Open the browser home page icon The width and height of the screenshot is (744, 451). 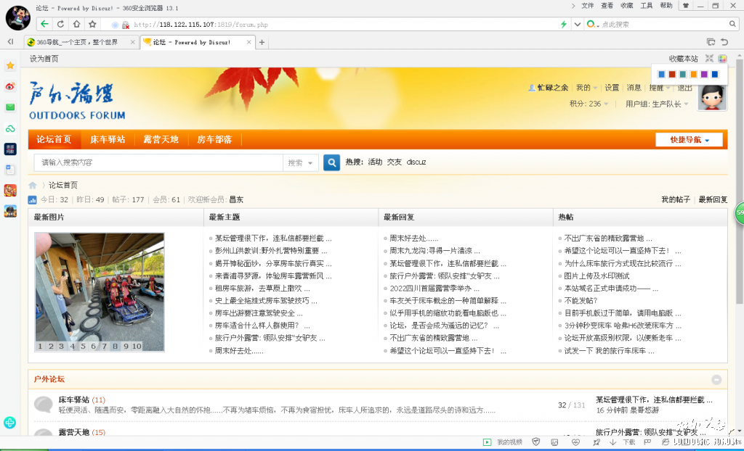76,24
